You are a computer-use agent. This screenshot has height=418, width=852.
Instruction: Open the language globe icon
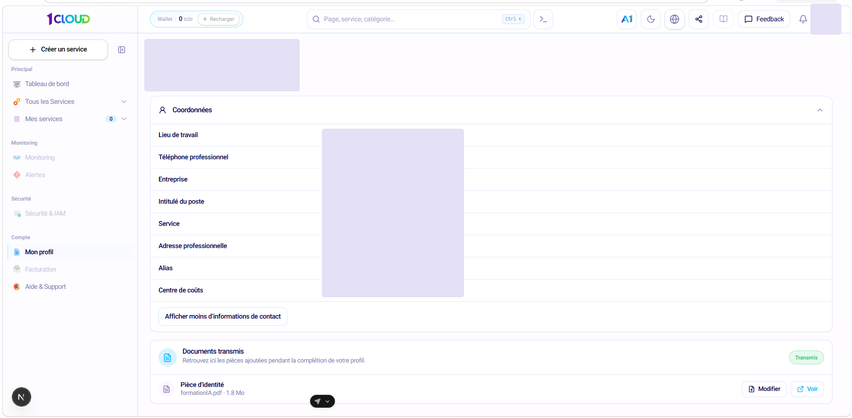point(674,19)
